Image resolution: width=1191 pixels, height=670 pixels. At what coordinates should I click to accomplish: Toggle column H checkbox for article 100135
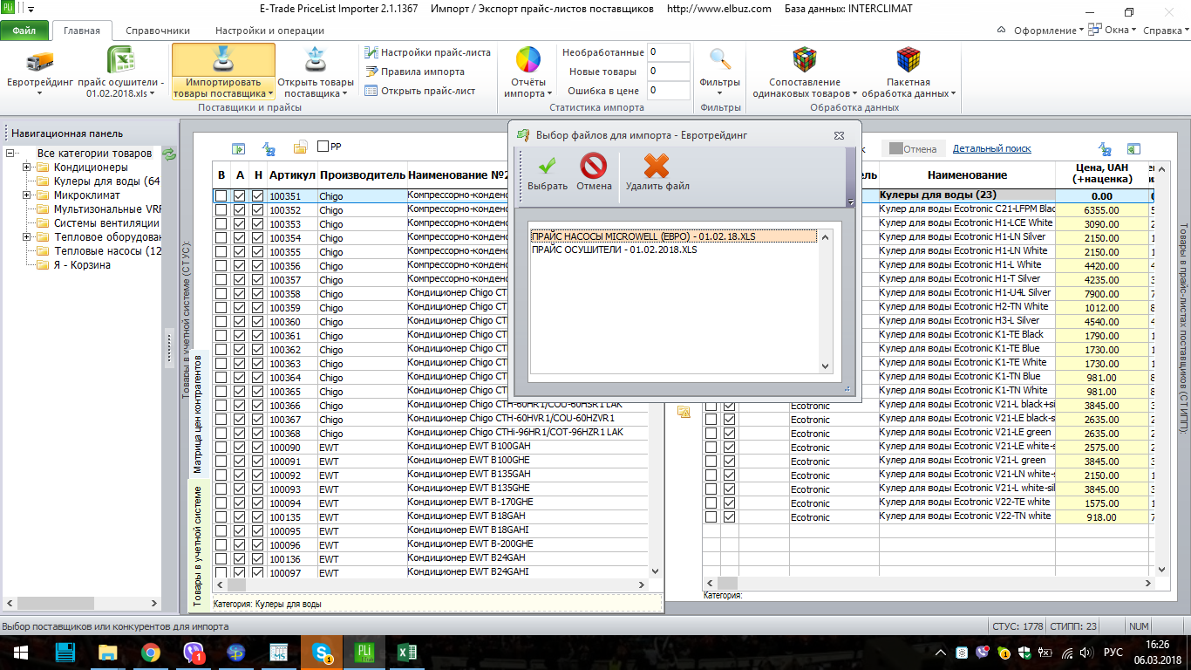(257, 517)
